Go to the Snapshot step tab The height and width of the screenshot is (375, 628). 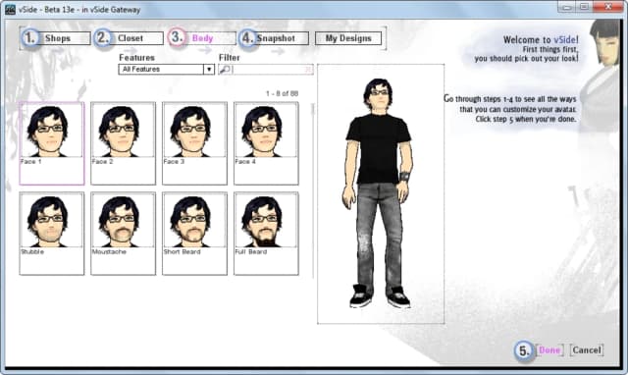point(274,38)
